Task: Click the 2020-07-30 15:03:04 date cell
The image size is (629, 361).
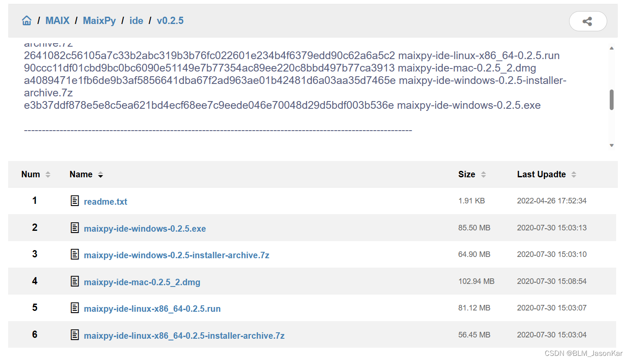Action: (x=552, y=335)
